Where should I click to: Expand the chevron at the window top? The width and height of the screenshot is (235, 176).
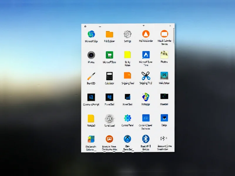(144, 26)
